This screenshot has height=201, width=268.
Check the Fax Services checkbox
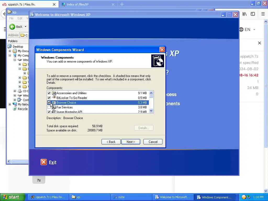pos(49,107)
